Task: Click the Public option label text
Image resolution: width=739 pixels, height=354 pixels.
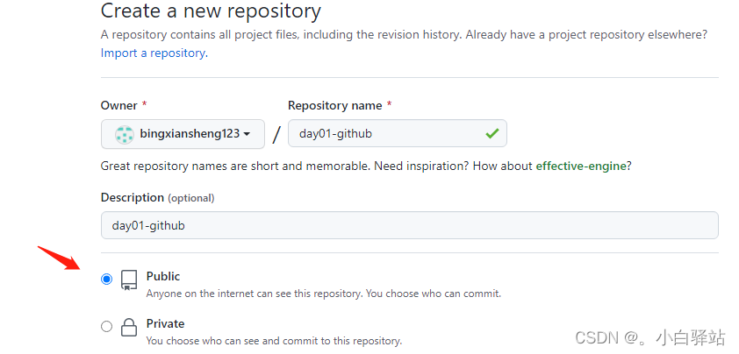Action: [163, 276]
